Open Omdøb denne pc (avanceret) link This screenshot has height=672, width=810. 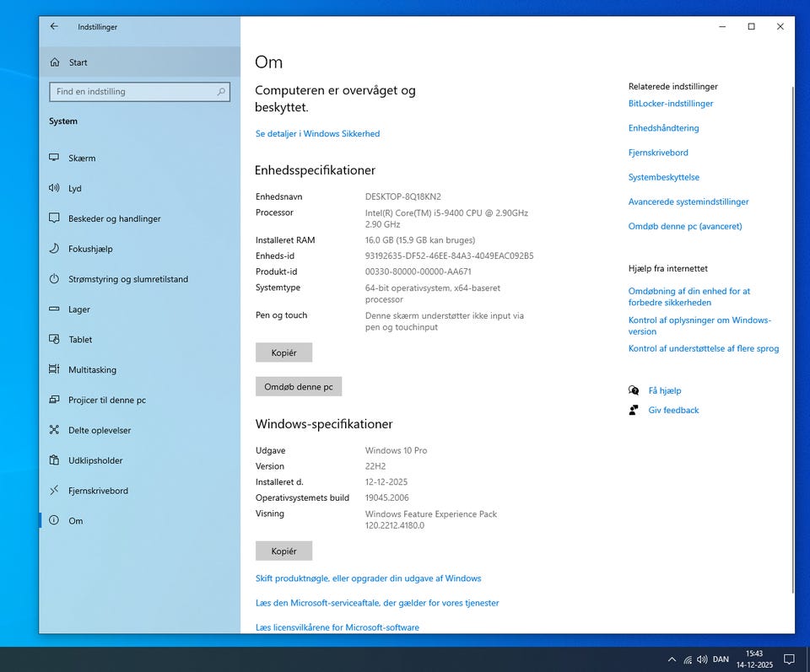tap(685, 226)
